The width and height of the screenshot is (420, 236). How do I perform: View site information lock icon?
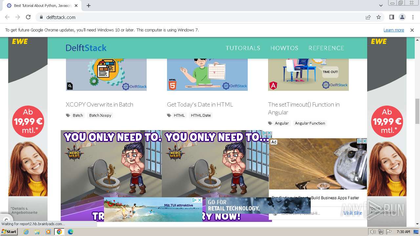tap(41, 17)
